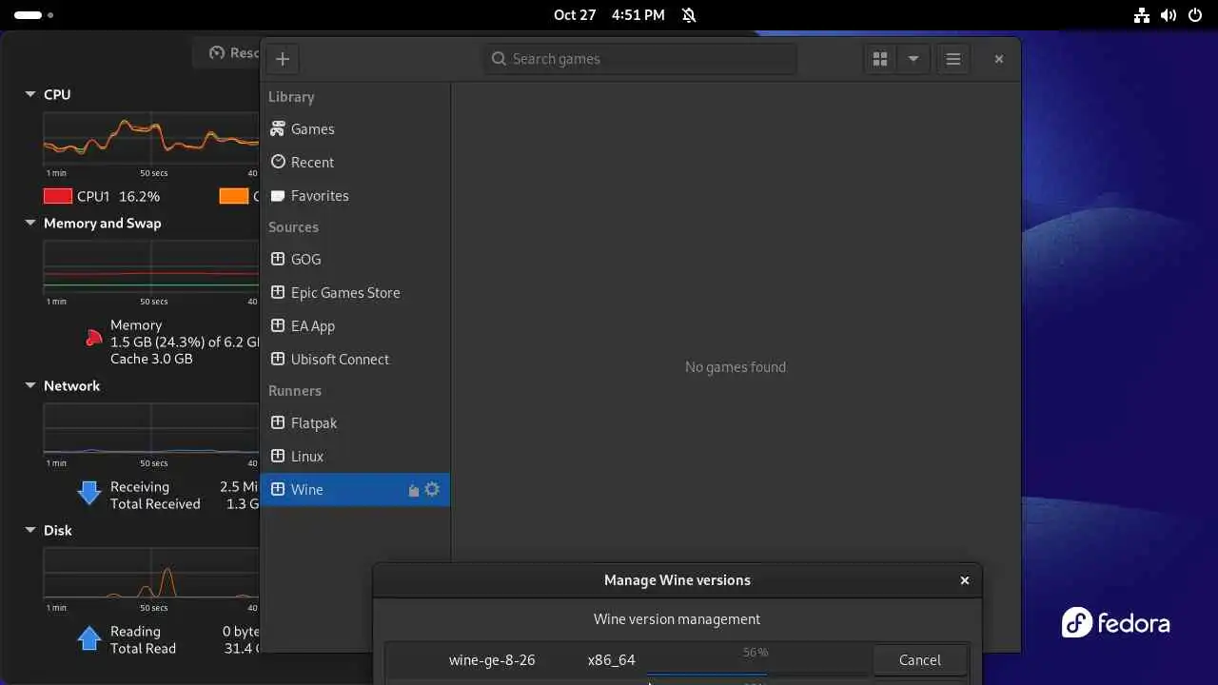Collapse the Network section in System Monitor
This screenshot has width=1218, height=685.
(29, 386)
